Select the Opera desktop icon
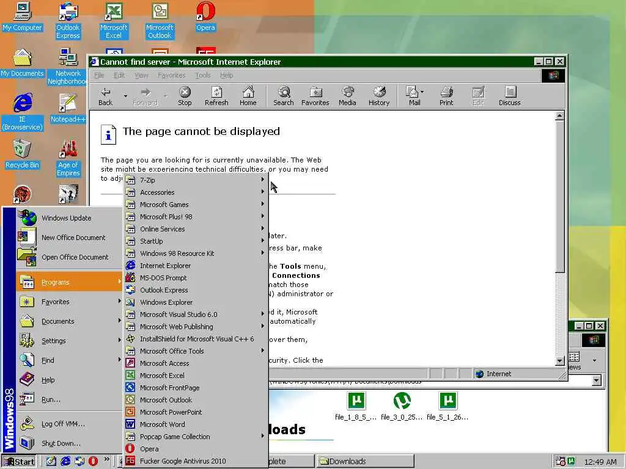Screen dimensions: 626x469 pos(205,16)
